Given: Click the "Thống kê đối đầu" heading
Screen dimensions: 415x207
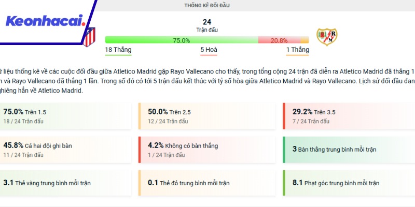Looking at the screenshot, I should tap(207, 5).
